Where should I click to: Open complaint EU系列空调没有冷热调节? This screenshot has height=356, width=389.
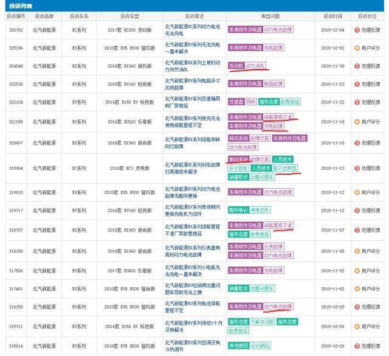(193, 346)
